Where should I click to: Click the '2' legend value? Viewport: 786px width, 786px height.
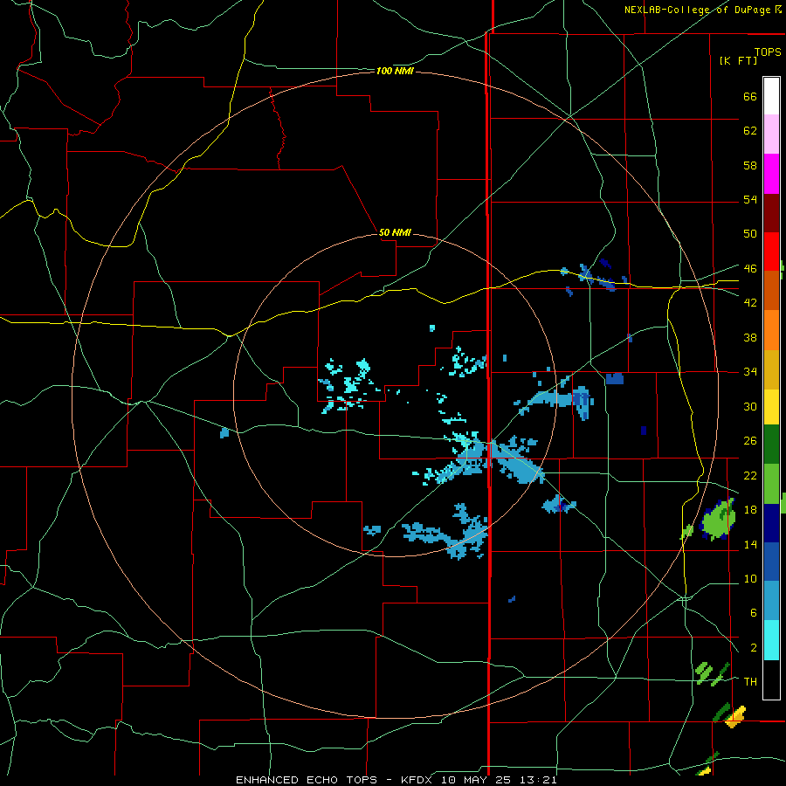753,648
